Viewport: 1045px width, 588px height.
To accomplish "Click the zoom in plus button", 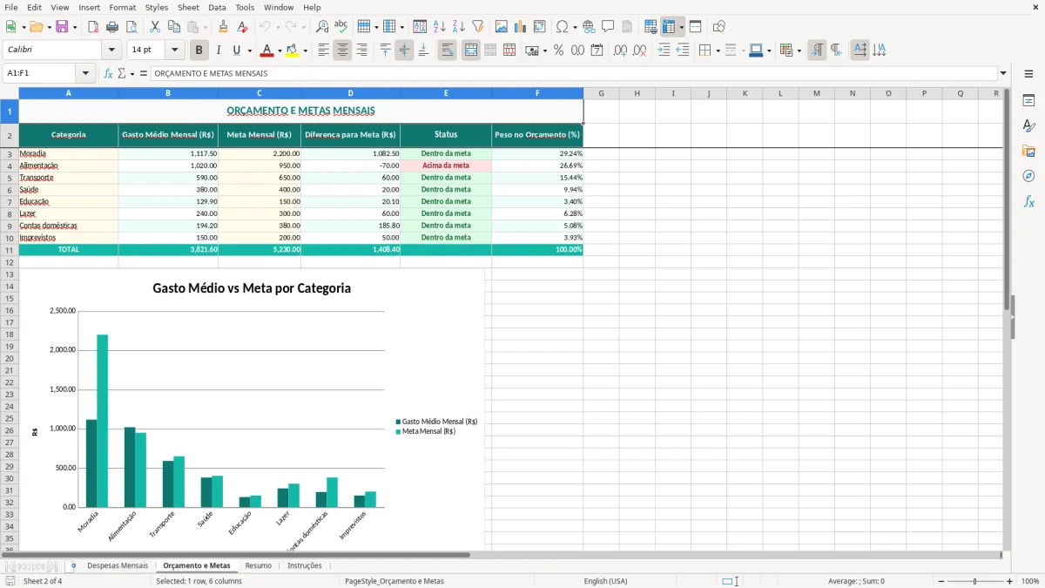I will tap(1010, 581).
